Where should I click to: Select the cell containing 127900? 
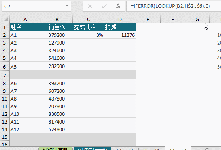pyautogui.click(x=57, y=43)
